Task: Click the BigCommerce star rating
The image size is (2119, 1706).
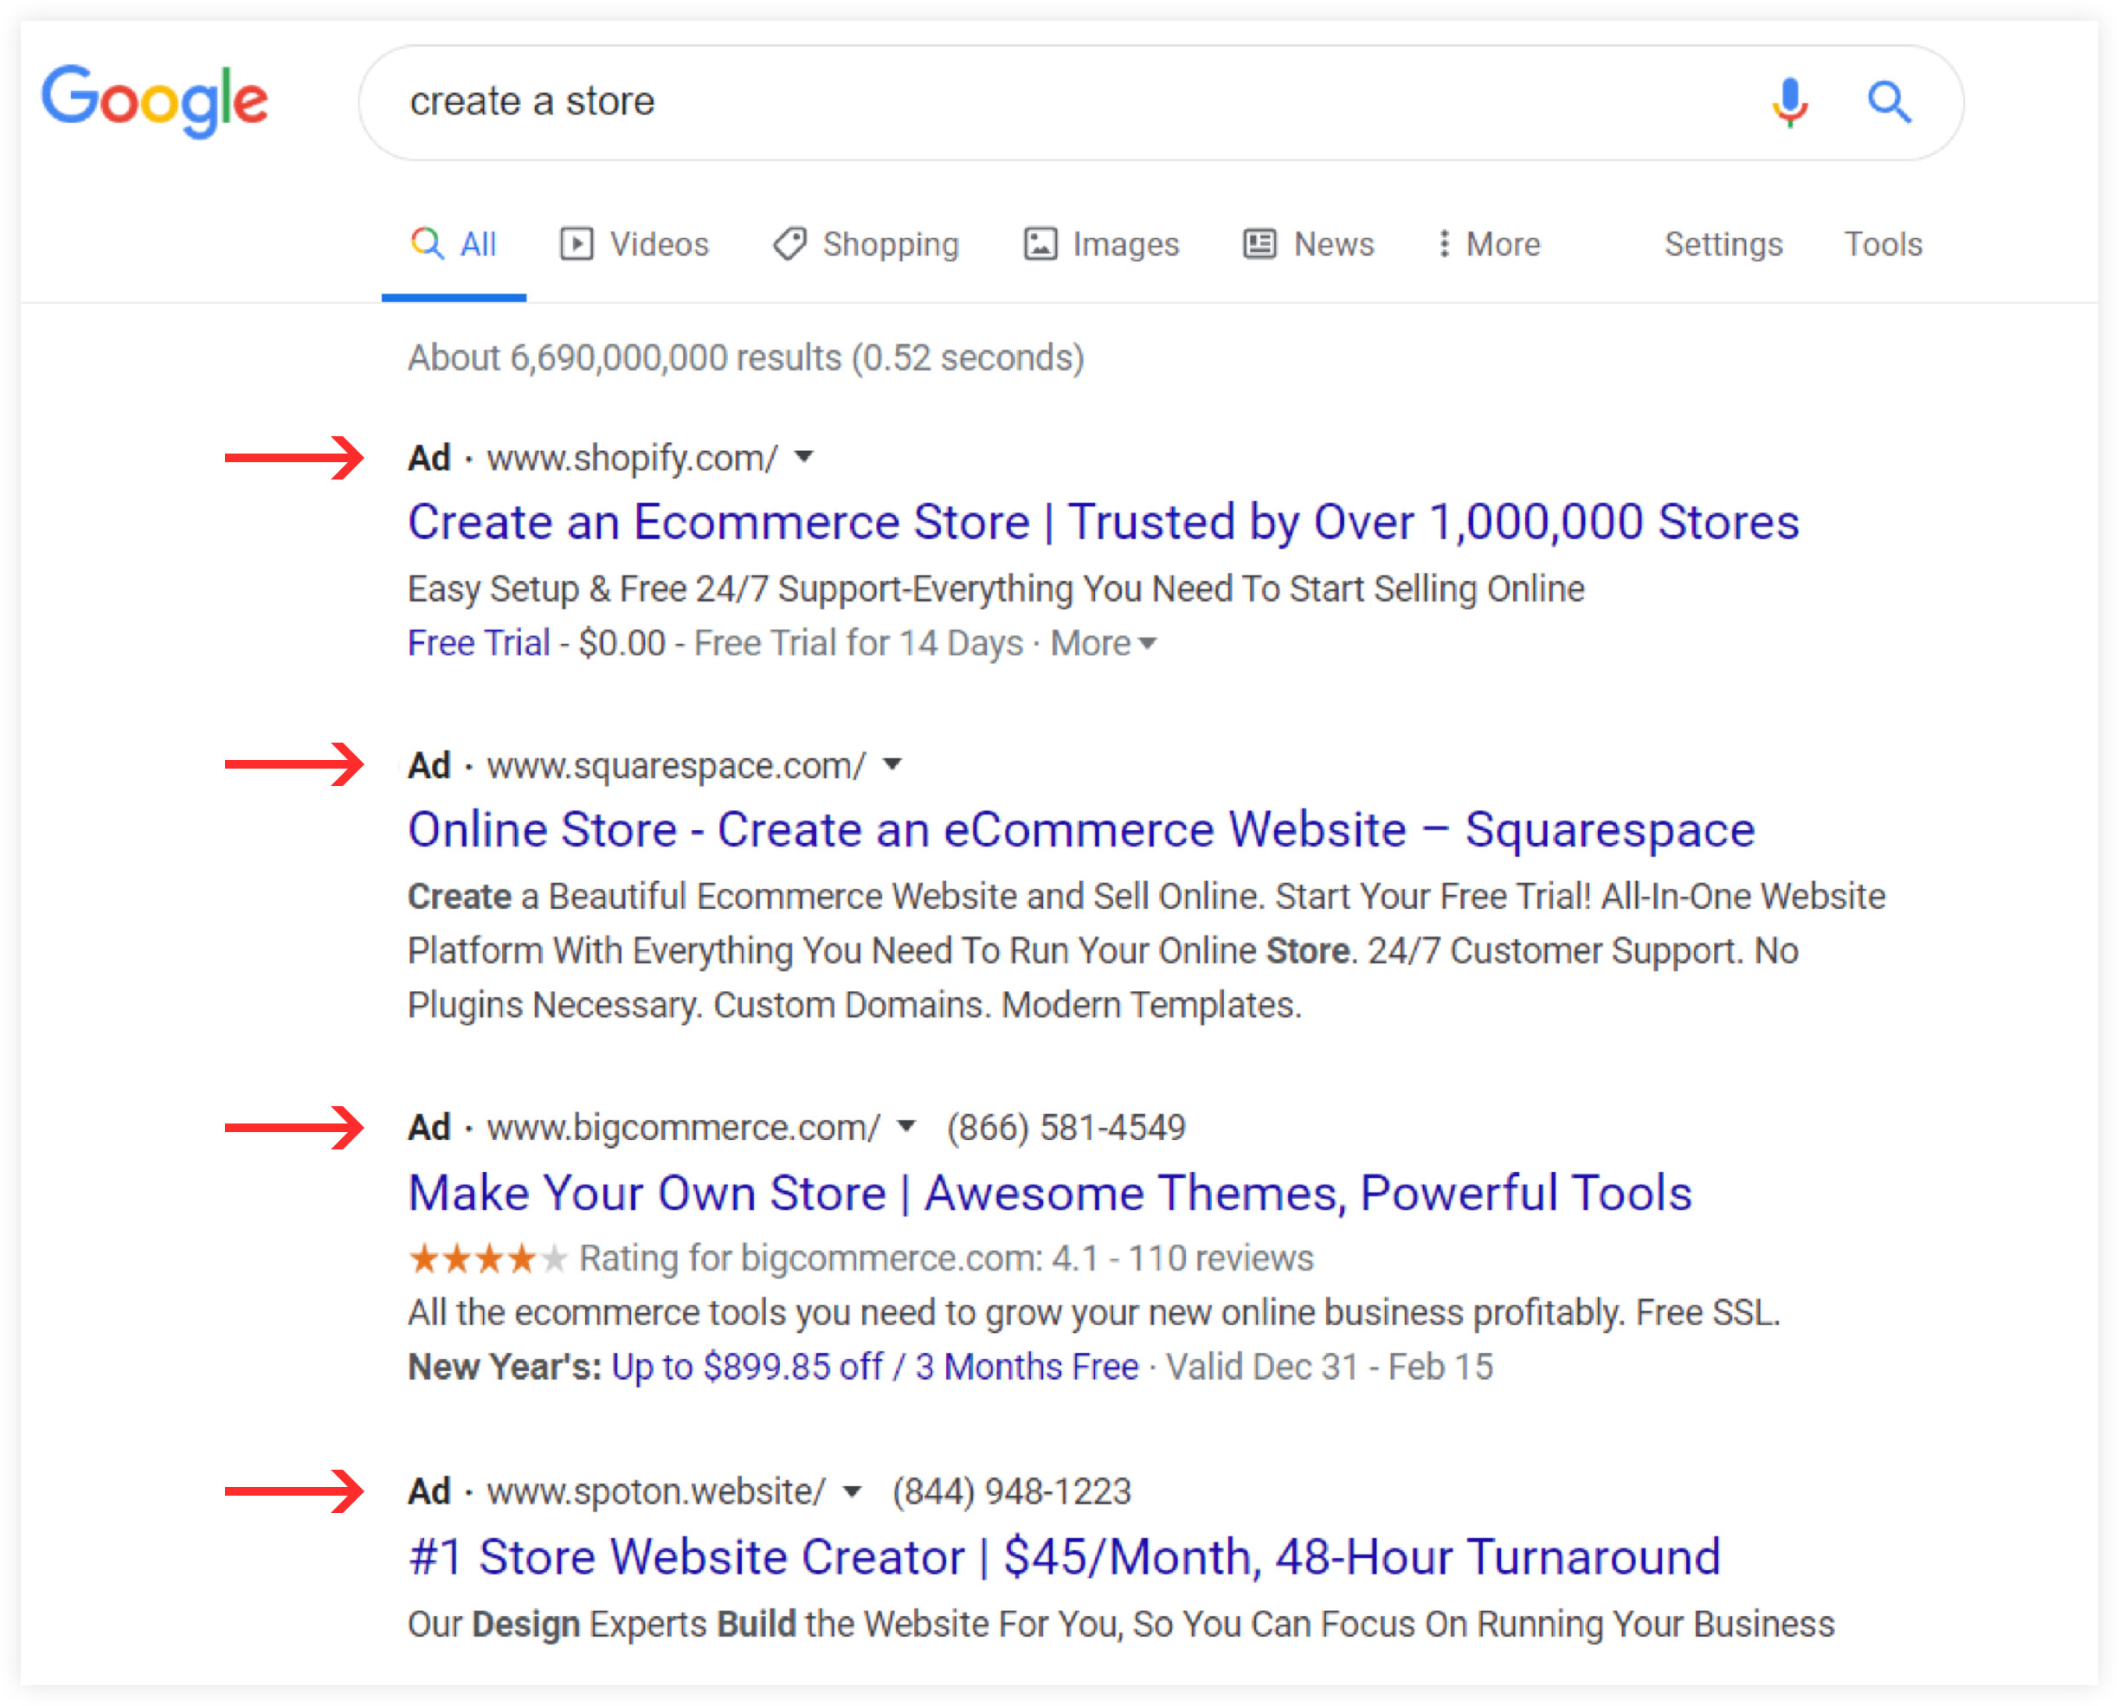Action: [487, 1258]
